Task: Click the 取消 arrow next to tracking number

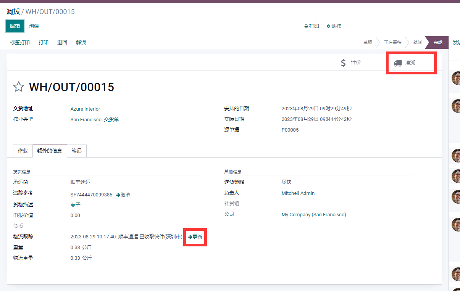Action: (x=123, y=195)
